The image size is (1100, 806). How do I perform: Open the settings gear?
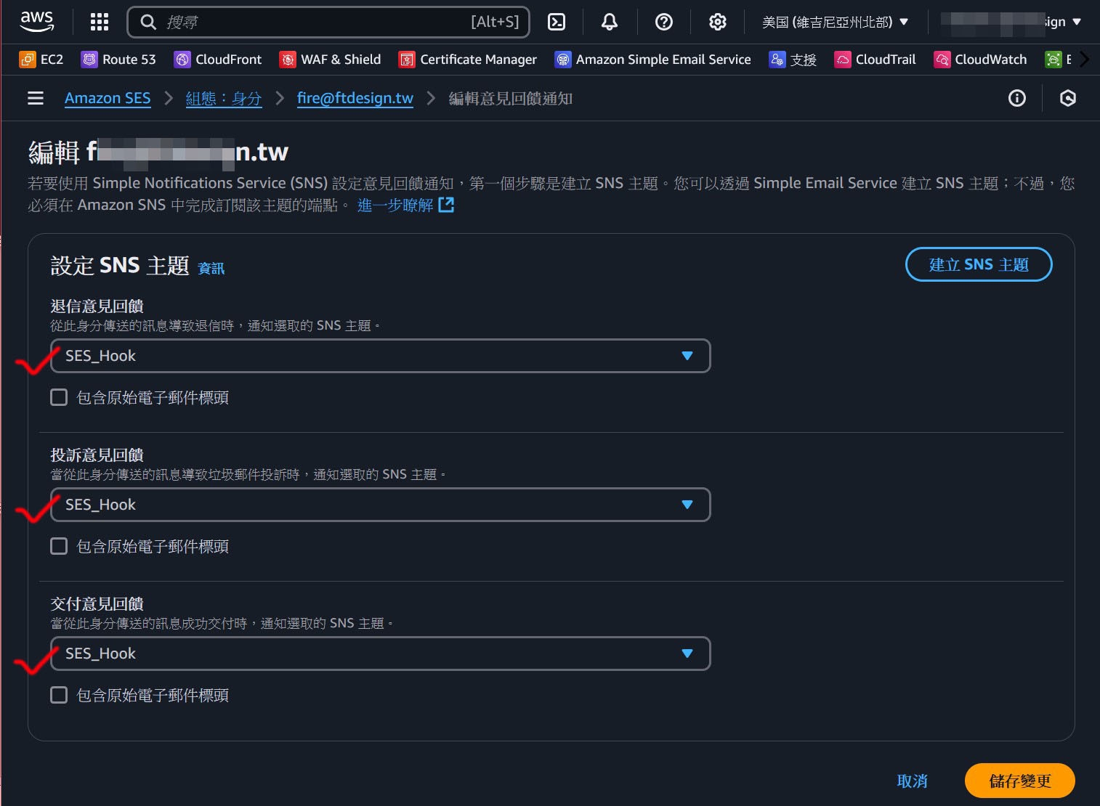[x=718, y=22]
